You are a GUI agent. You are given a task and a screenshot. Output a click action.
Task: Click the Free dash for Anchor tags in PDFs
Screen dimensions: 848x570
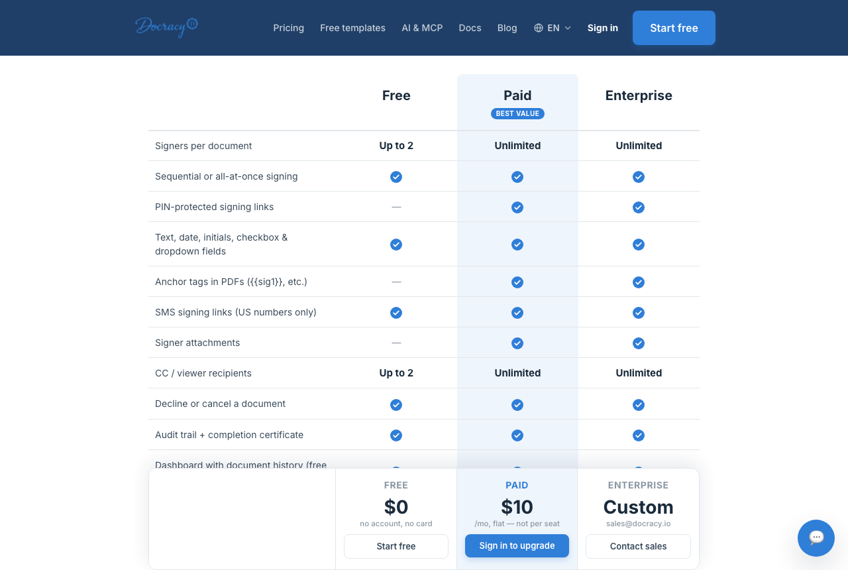pyautogui.click(x=396, y=282)
